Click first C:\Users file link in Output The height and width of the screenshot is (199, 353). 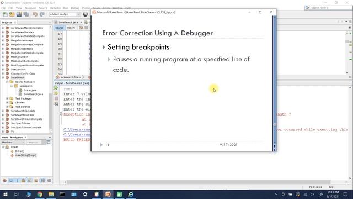(77, 129)
